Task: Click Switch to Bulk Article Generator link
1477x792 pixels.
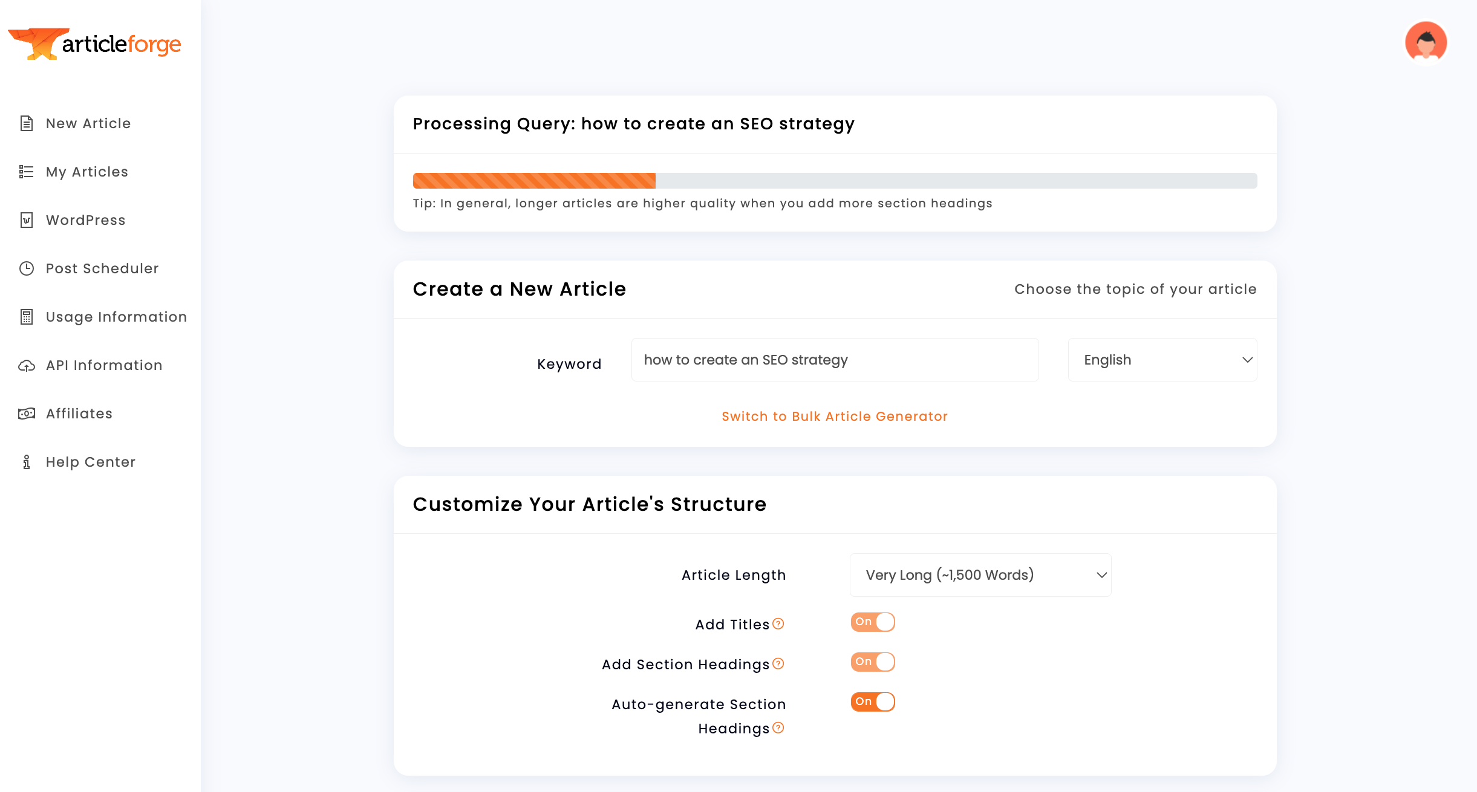Action: [835, 417]
